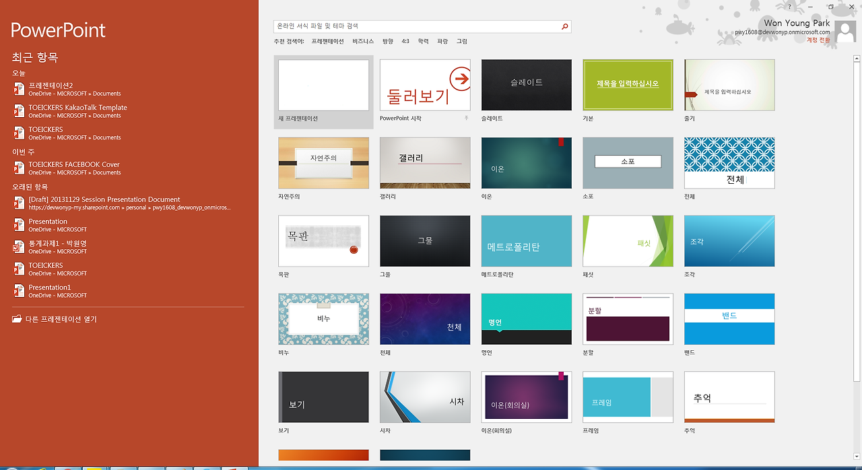The width and height of the screenshot is (862, 470).
Task: Search suggested term 프레젠테이션
Action: click(x=327, y=42)
